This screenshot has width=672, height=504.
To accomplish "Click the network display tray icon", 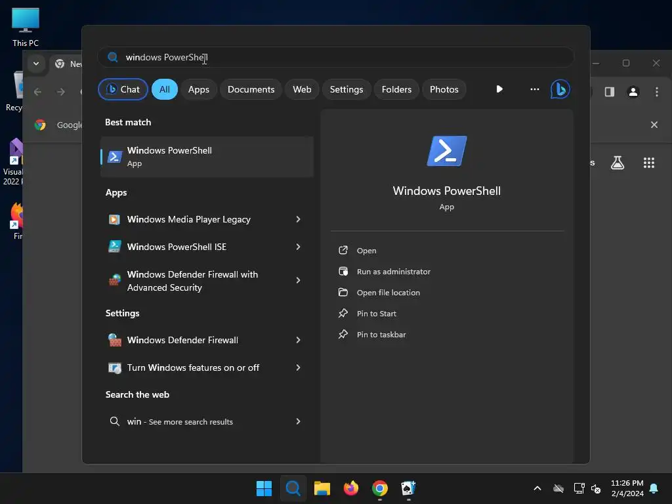I will [579, 488].
